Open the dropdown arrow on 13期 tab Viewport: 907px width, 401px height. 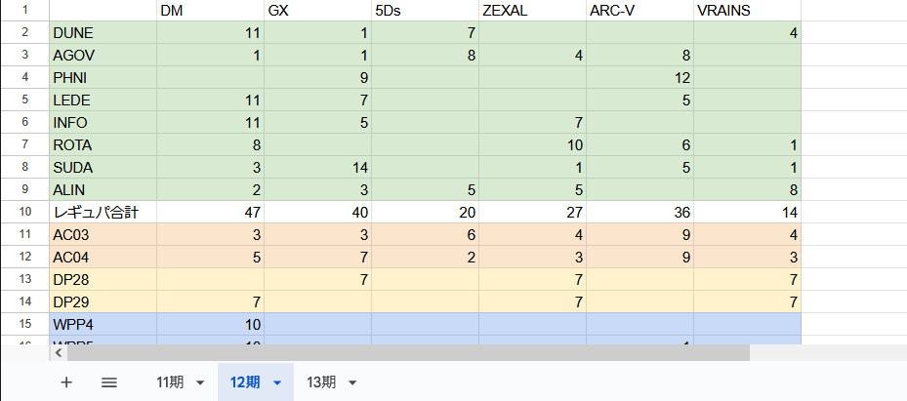(352, 382)
